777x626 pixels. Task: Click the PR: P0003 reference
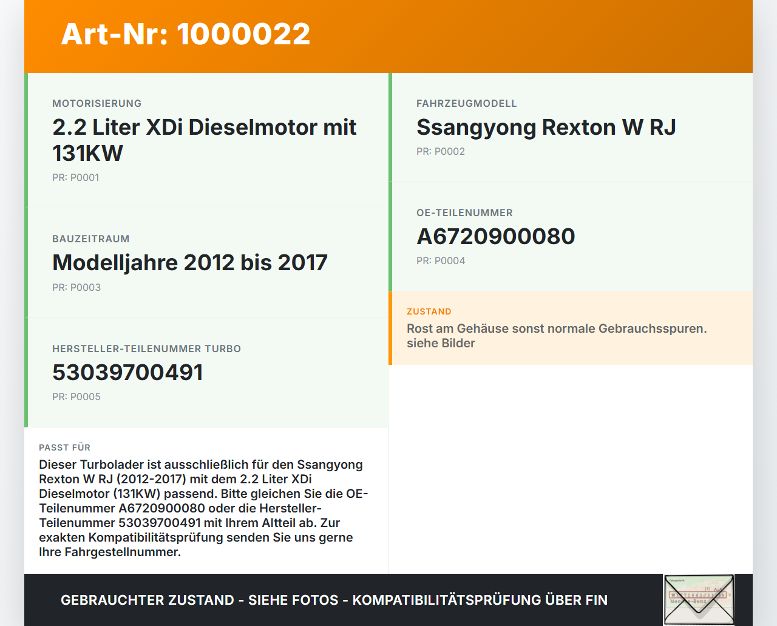click(76, 287)
